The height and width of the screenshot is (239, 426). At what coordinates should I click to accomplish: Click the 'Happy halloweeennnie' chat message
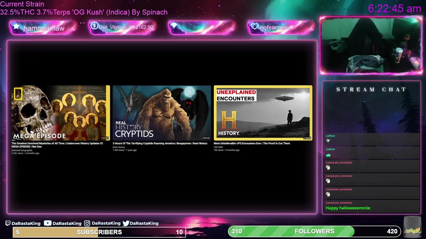pyautogui.click(x=348, y=208)
